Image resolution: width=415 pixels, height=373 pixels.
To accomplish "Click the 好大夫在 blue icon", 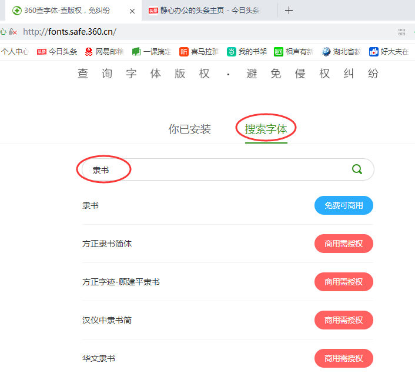I will pos(374,52).
